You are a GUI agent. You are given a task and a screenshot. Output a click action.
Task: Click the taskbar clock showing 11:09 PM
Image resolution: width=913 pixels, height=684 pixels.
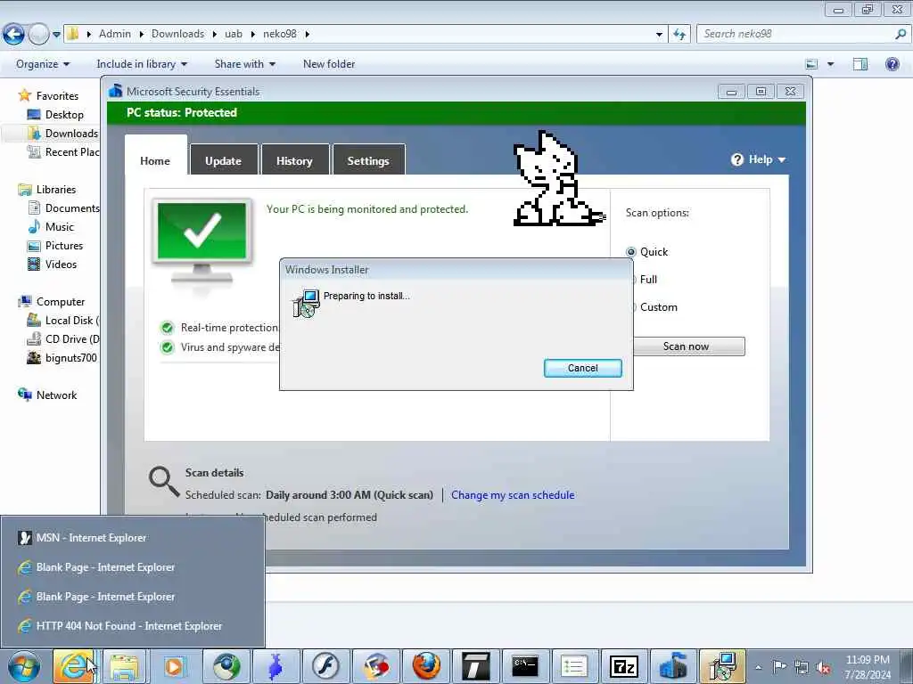[868, 666]
